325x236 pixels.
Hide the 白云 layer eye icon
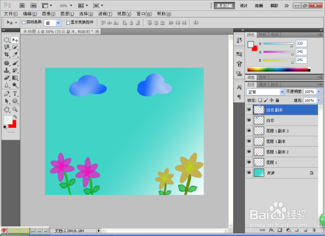pos(249,120)
